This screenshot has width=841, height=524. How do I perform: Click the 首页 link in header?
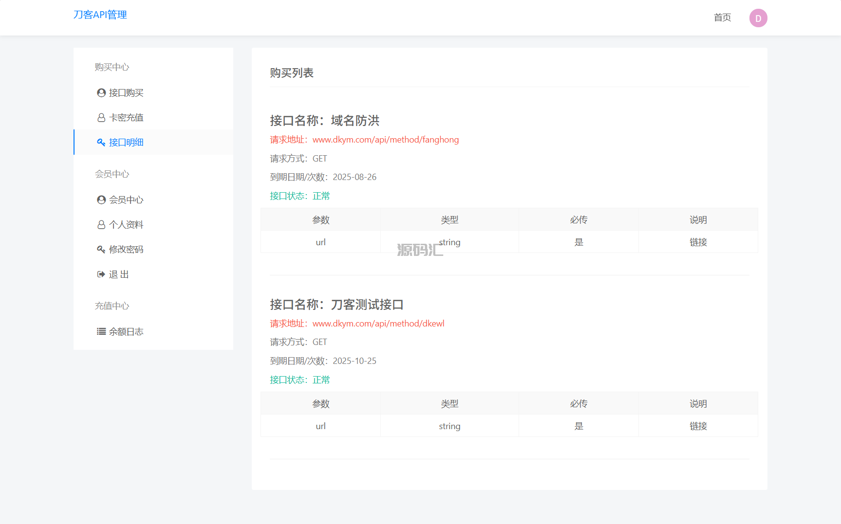pyautogui.click(x=722, y=18)
